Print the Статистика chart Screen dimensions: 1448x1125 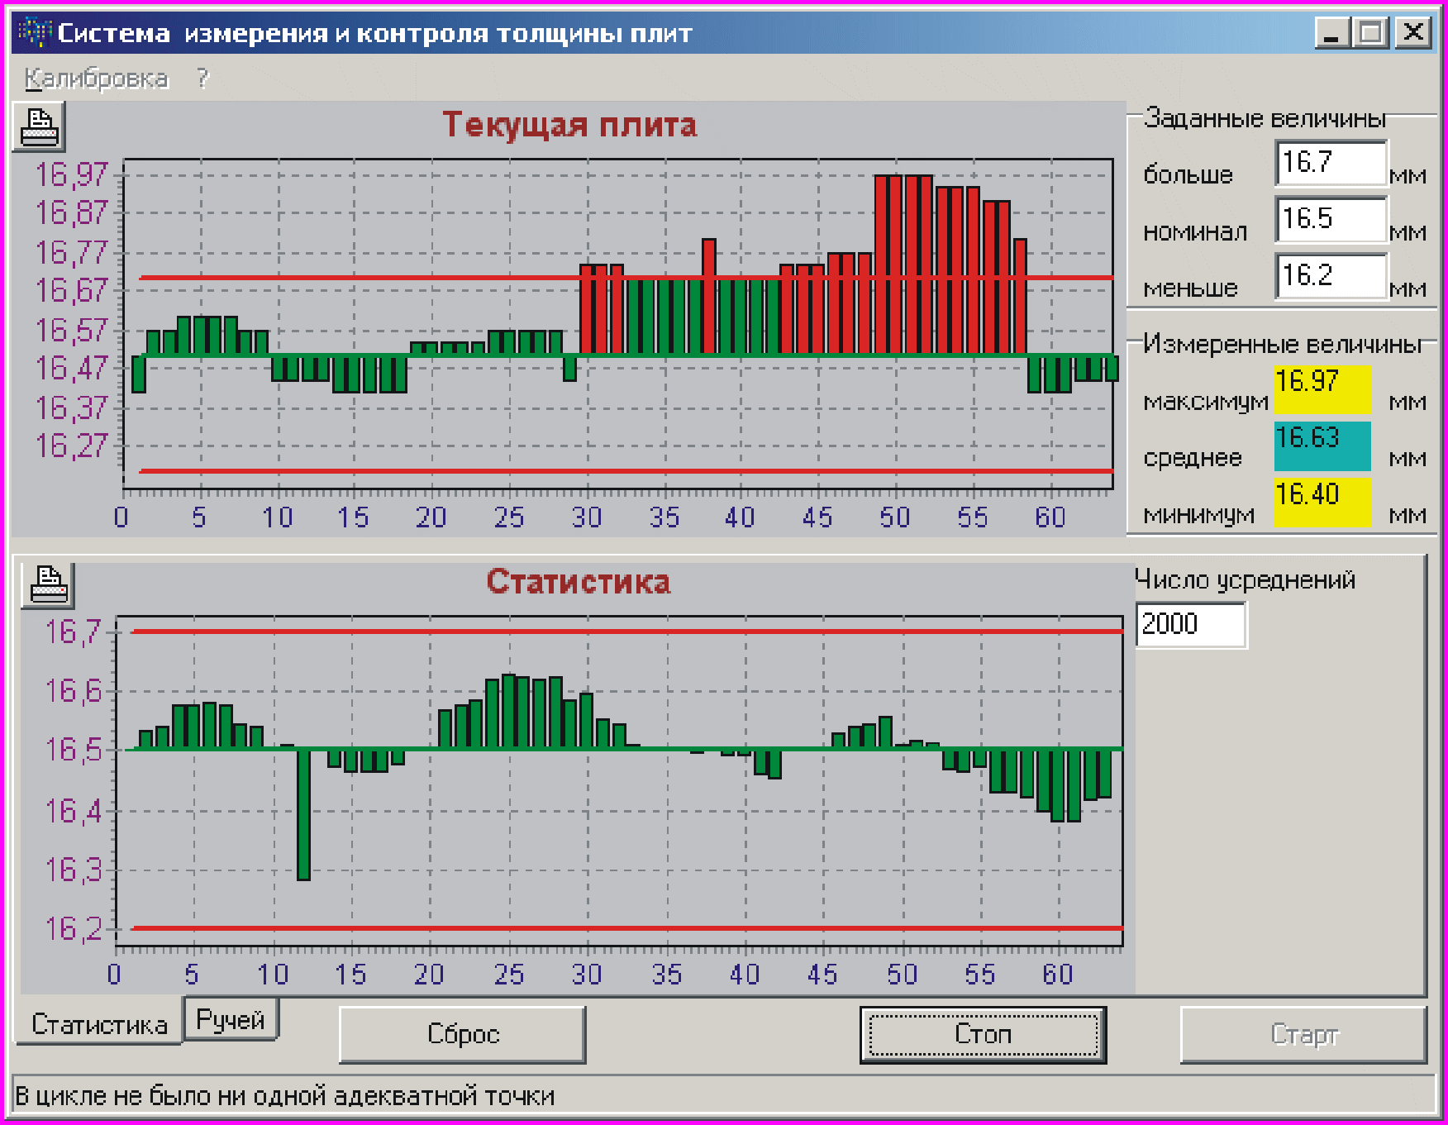pyautogui.click(x=48, y=585)
